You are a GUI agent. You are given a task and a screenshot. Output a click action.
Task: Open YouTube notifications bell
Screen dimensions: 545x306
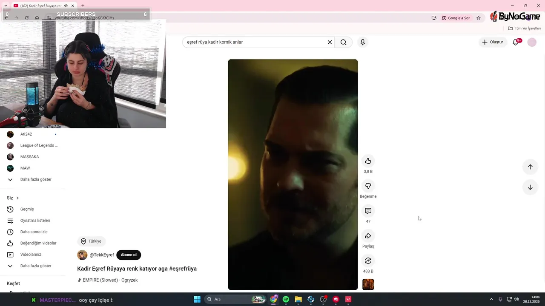coord(516,42)
